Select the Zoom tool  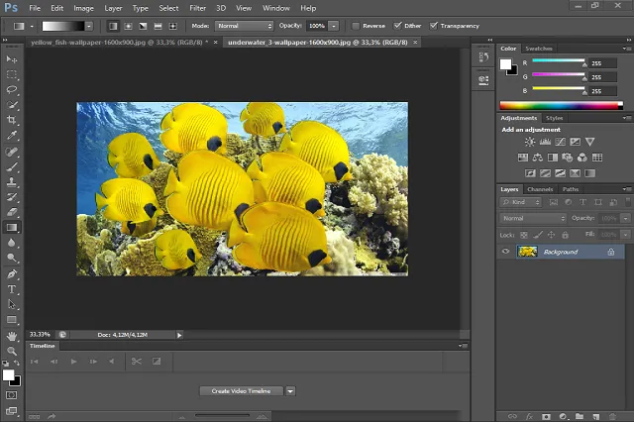[x=11, y=351]
